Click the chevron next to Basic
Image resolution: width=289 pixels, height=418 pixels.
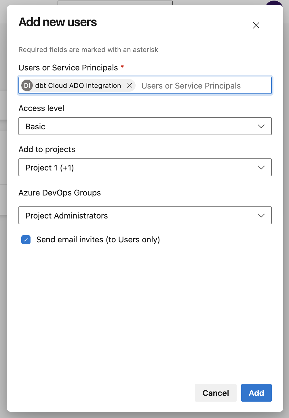pos(261,126)
